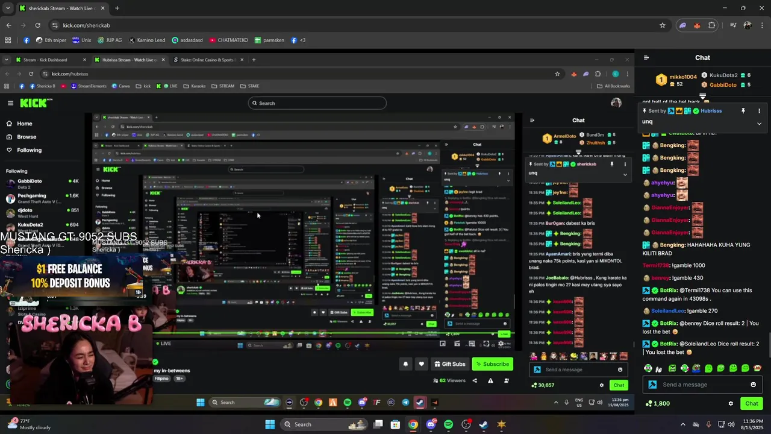
Task: Open GabbiDoto's leaderboard entry
Action: coord(725,85)
